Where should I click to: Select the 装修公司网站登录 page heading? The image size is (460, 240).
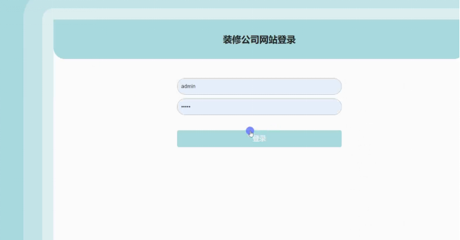pos(259,40)
